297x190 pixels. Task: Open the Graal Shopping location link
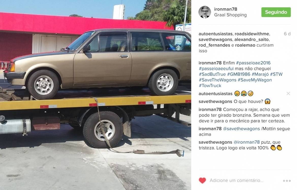[230, 15]
